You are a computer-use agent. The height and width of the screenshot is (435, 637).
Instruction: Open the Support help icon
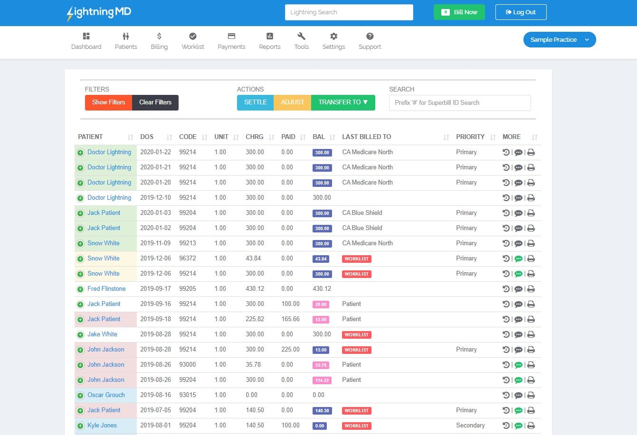point(370,36)
